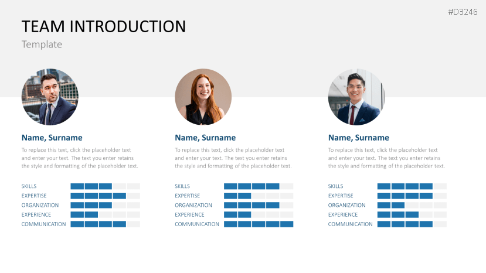Screen dimensions: 486x273
Task: Click Name, Surname under the red-tie man's photo
Action: 358,138
